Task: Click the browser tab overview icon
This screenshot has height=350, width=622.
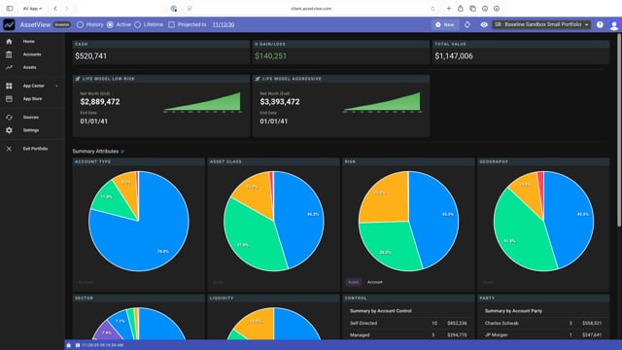Action: click(472, 9)
